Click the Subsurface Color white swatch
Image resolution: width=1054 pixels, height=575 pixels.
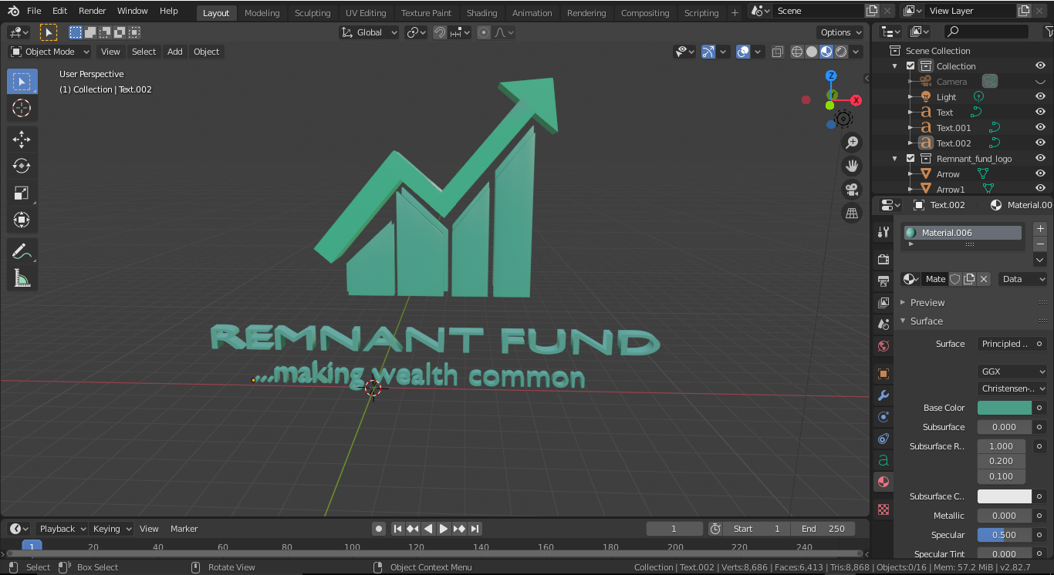point(1005,496)
